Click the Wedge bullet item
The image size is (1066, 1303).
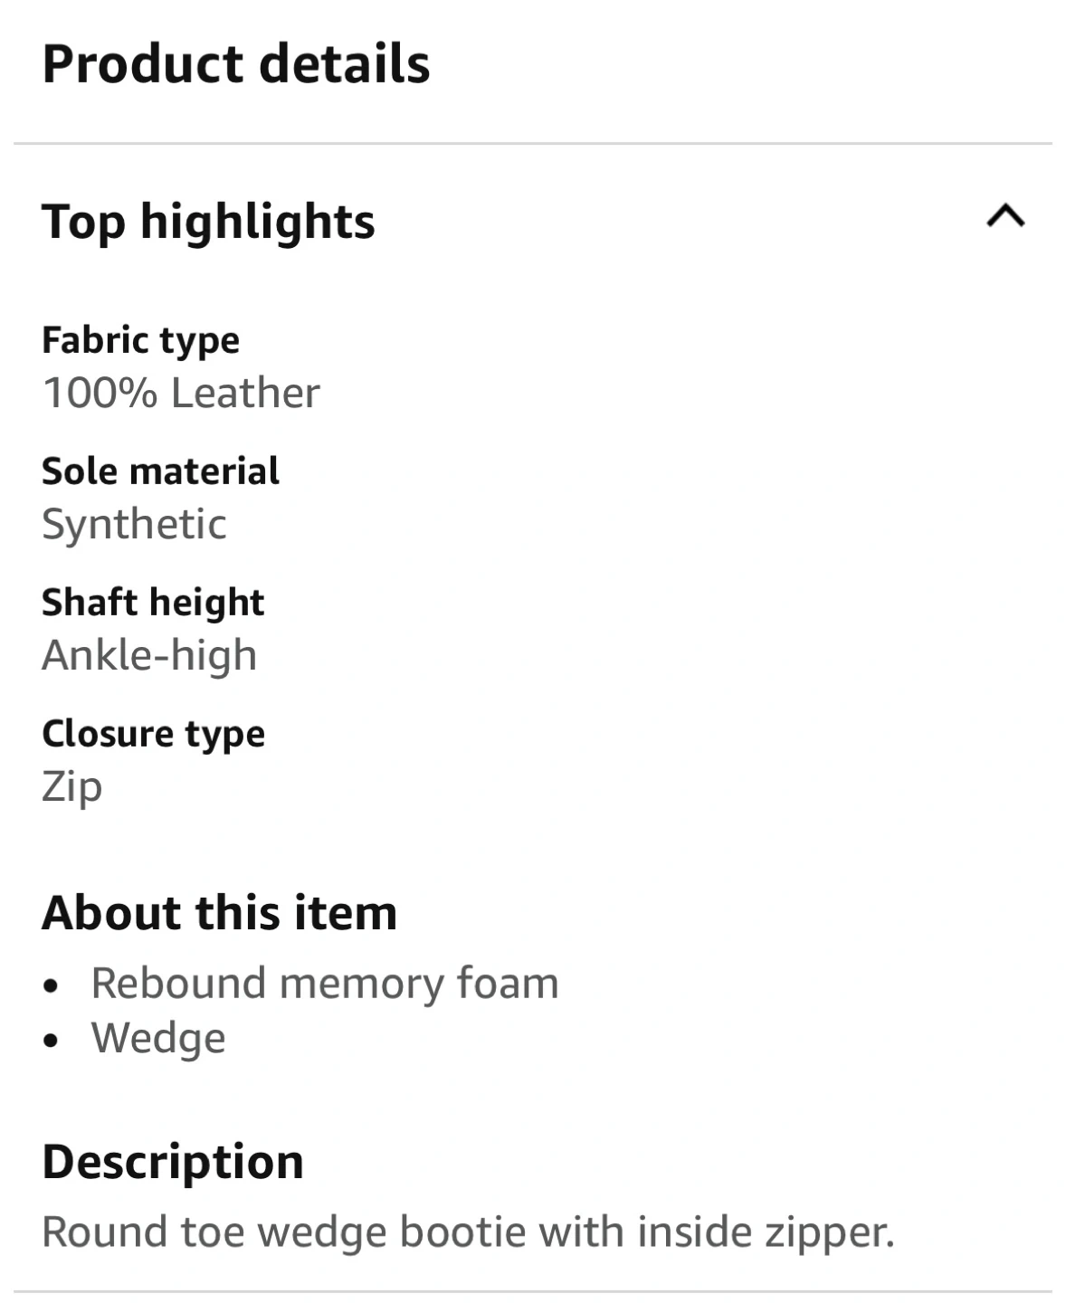tap(158, 1038)
